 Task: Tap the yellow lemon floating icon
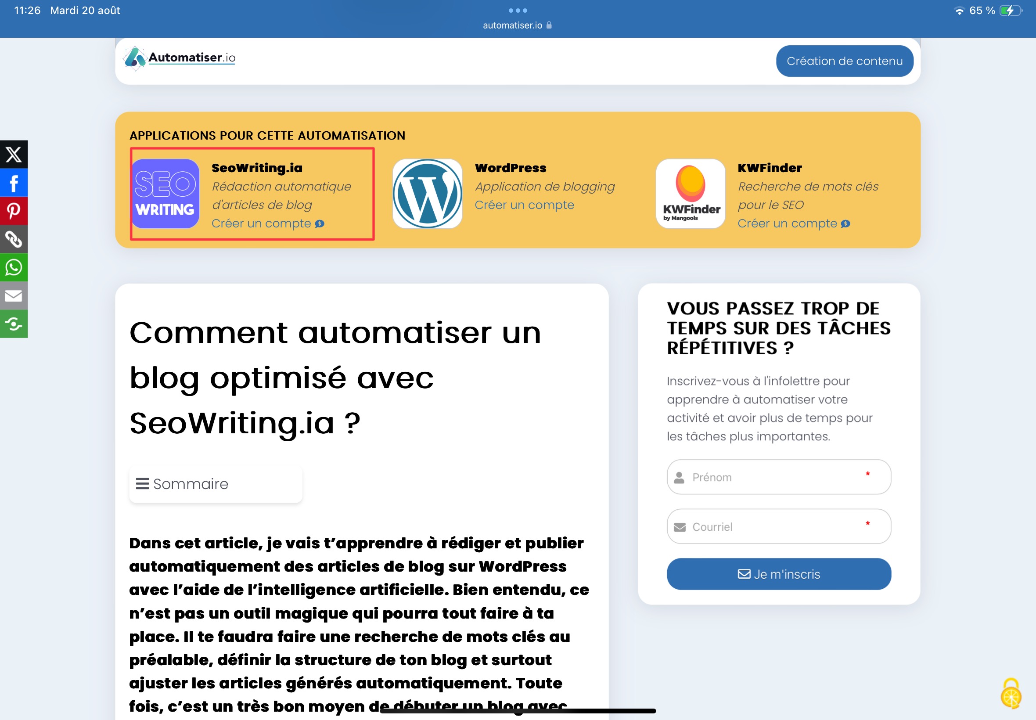pos(1011,693)
